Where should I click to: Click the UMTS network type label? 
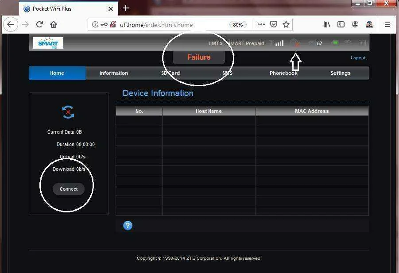pyautogui.click(x=216, y=43)
